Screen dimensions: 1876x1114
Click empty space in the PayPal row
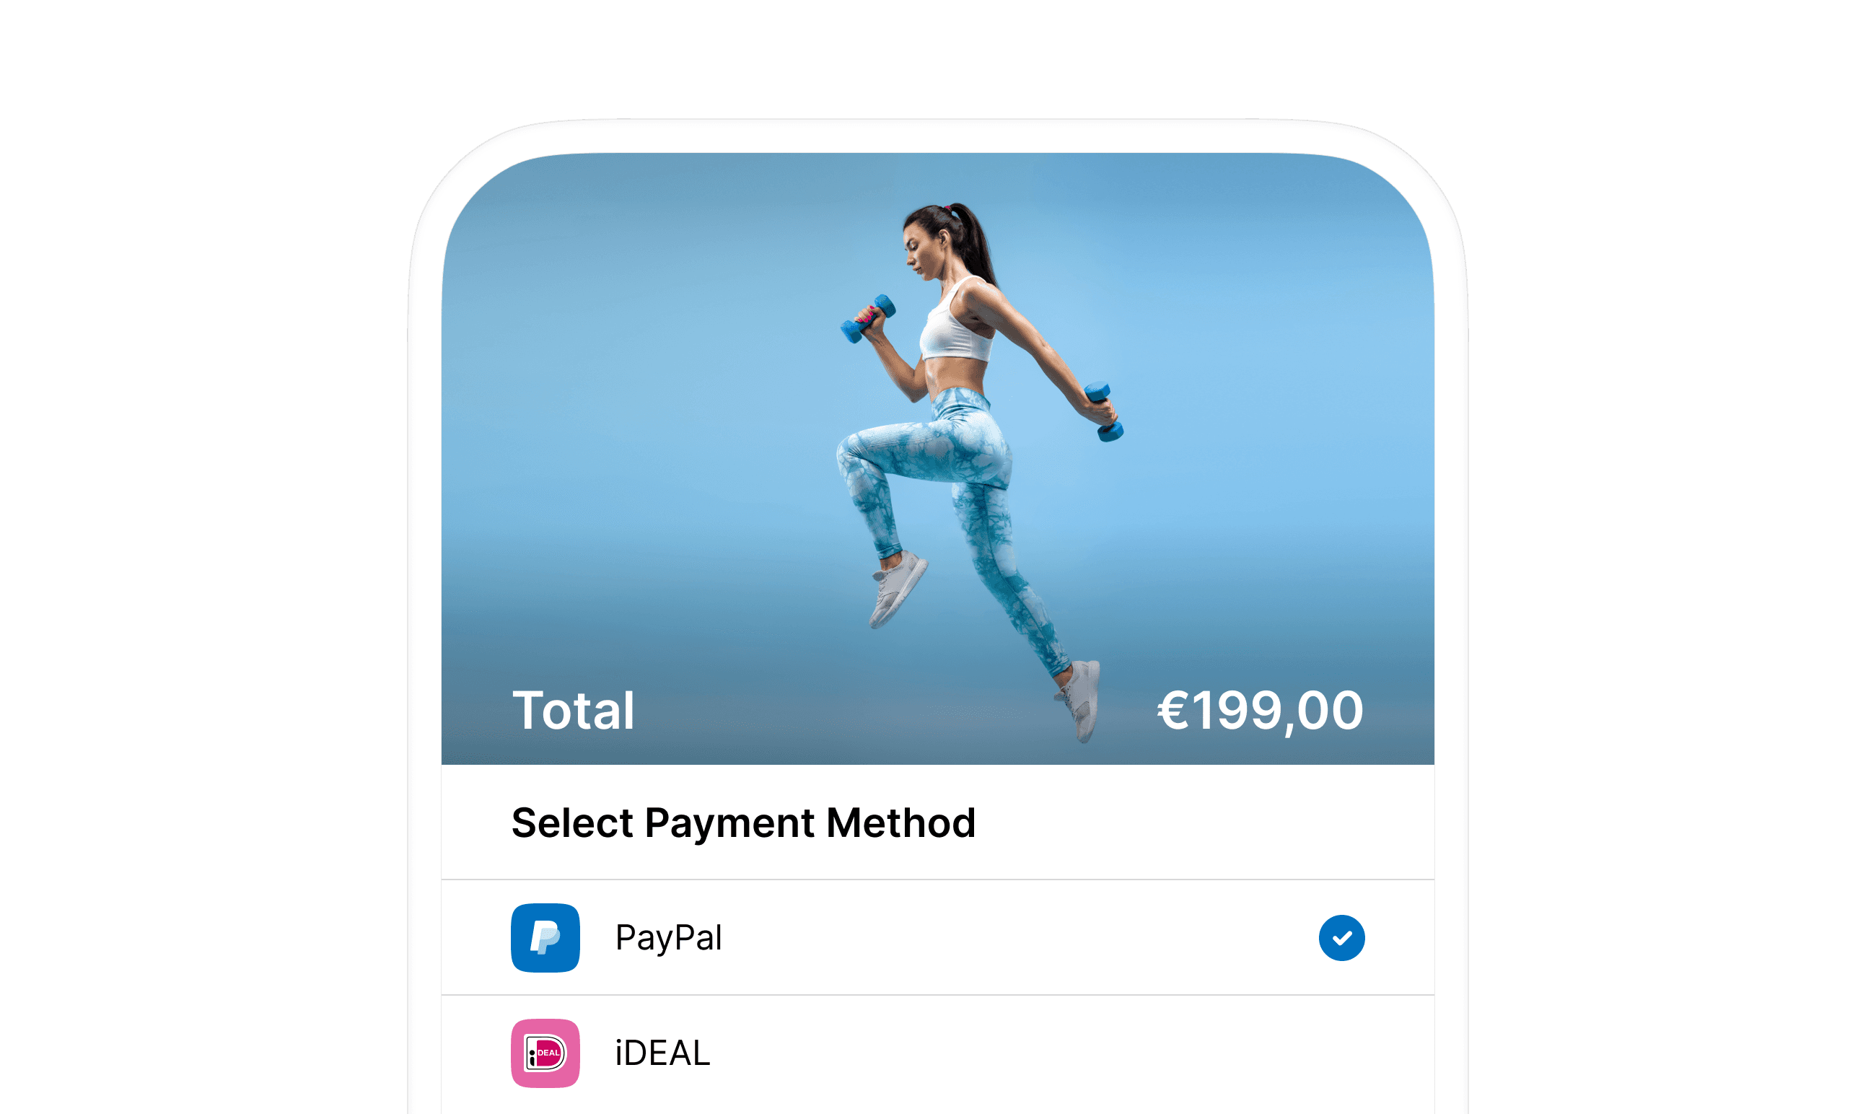pos(1014,937)
